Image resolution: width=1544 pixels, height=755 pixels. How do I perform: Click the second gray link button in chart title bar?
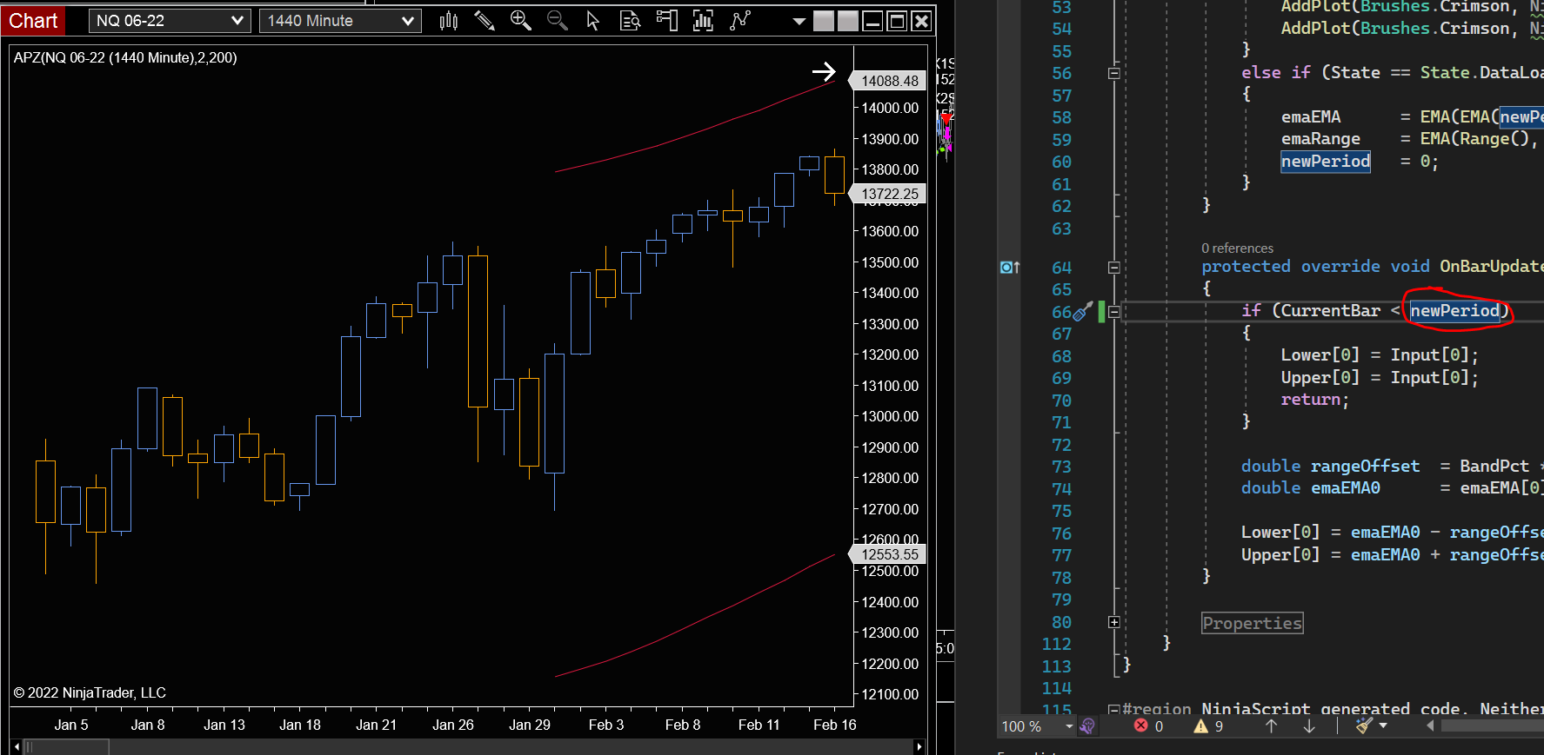coord(848,21)
